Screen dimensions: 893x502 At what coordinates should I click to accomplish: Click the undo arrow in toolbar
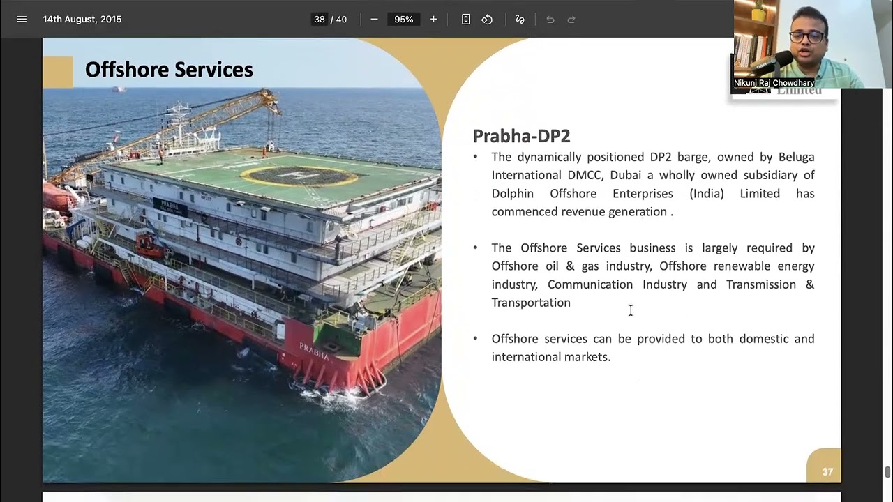click(550, 20)
